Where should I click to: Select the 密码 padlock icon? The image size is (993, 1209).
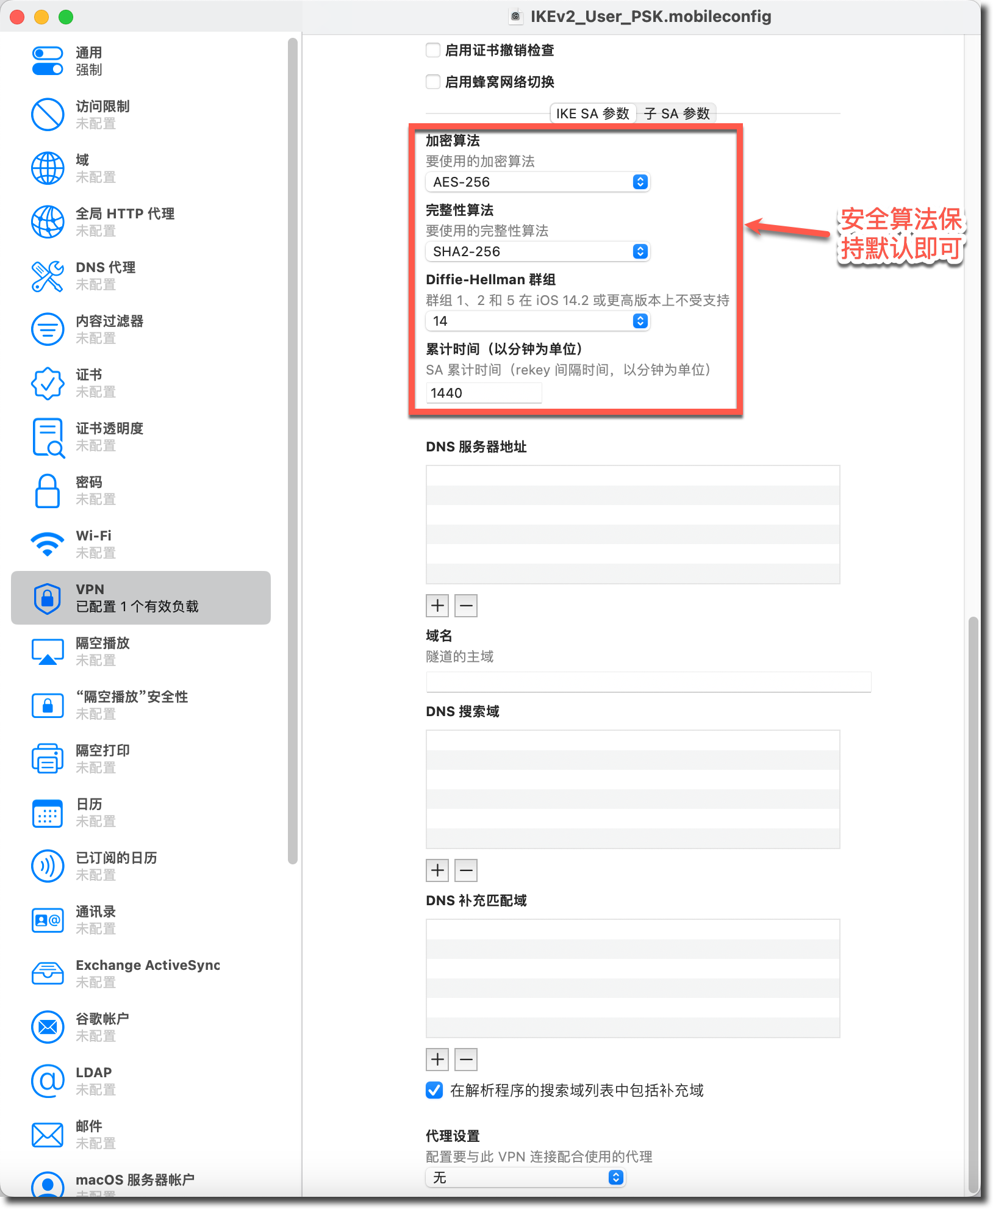pyautogui.click(x=48, y=490)
